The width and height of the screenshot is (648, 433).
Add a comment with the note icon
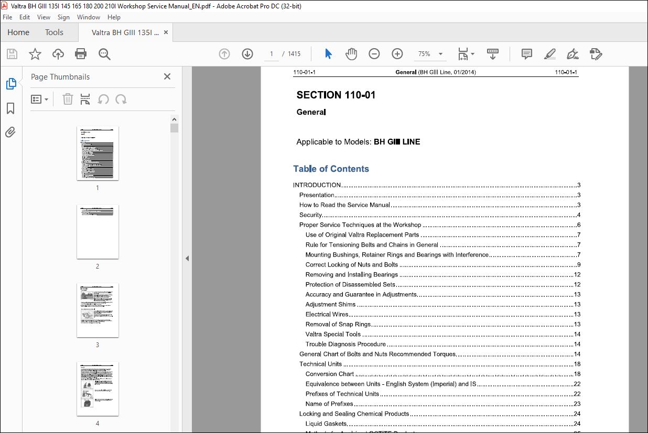coord(527,53)
